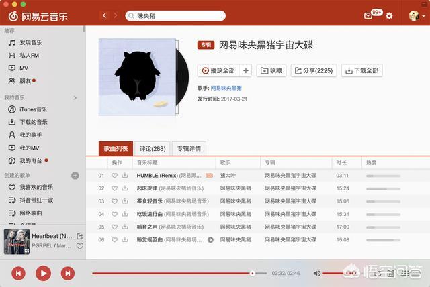Share the currently playing Heartbeat song
This screenshot has width=430, height=287.
[80, 236]
